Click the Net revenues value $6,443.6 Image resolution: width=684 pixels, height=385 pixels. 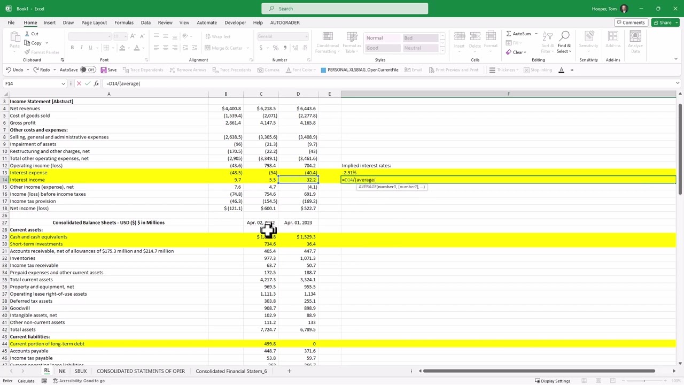(298, 109)
